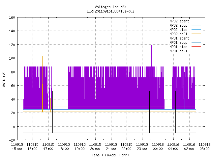211x158 pixels.
Task: Click the red spike near 16:00
Action: point(31,97)
